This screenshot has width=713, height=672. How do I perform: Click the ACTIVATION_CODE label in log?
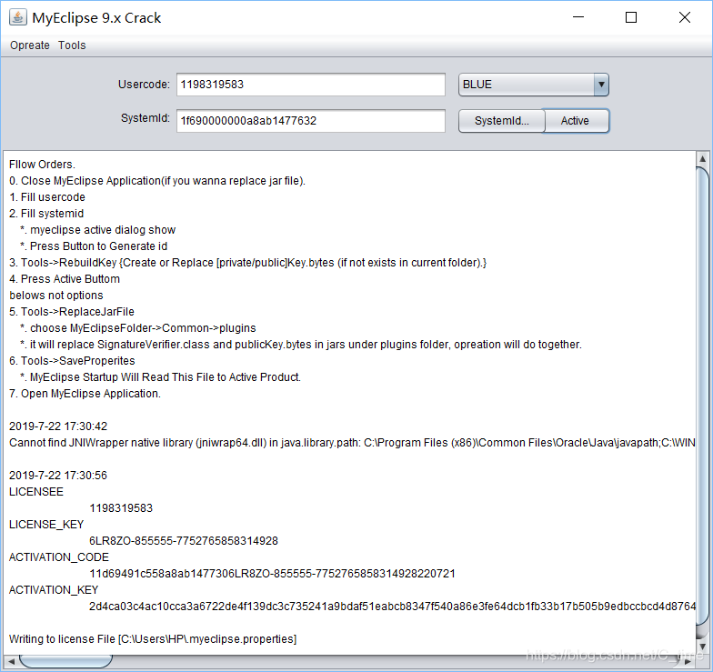59,557
